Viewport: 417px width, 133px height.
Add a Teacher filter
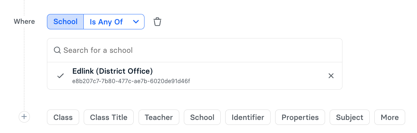point(159,117)
